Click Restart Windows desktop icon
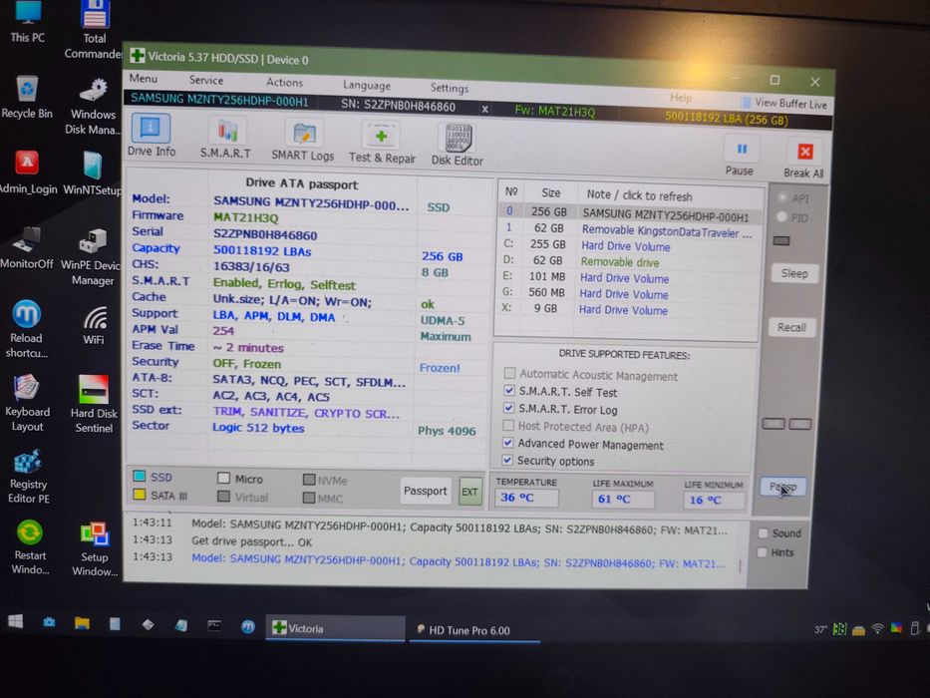This screenshot has width=930, height=698. pos(30,546)
